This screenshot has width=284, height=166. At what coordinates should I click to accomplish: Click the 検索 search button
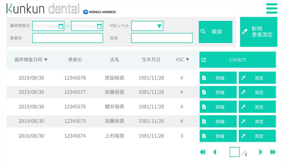pyautogui.click(x=215, y=32)
